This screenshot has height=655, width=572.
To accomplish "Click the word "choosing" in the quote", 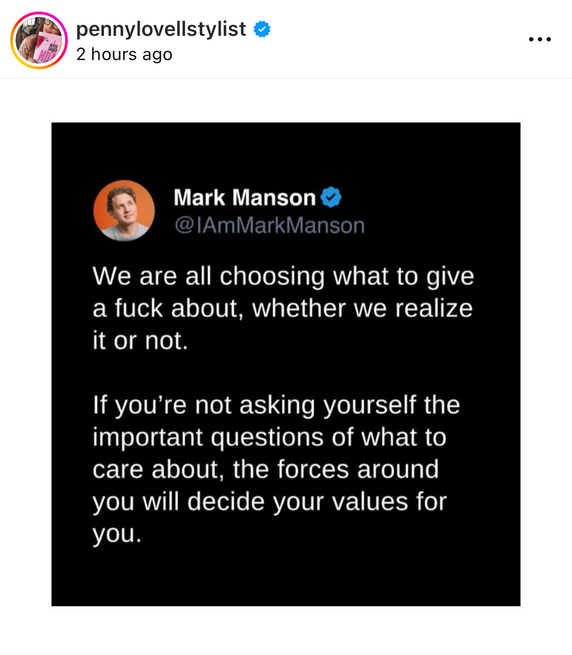I will [272, 277].
